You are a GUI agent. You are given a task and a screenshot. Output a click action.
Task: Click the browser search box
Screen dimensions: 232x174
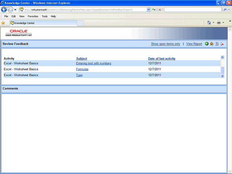coord(192,10)
